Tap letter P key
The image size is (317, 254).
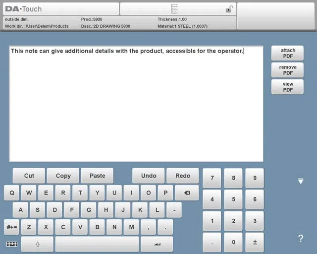(165, 192)
